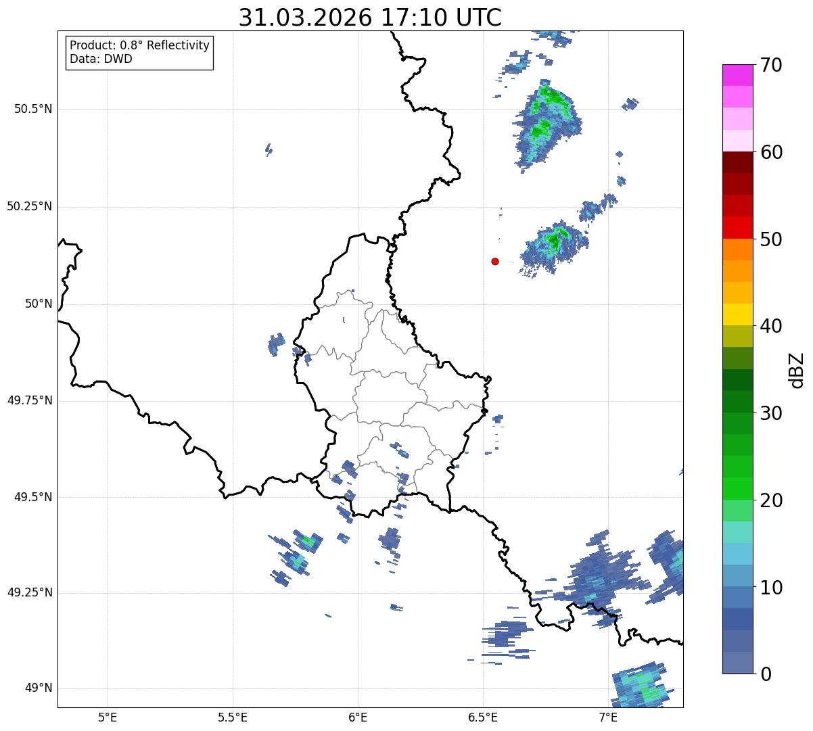
Task: Click the 49.75°N latitude label
Action: (x=30, y=400)
